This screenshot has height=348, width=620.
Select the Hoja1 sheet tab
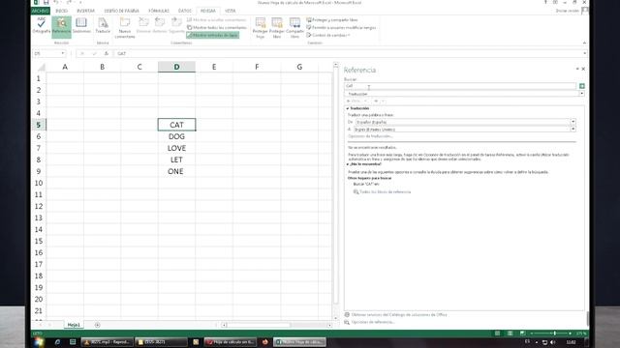pos(74,325)
